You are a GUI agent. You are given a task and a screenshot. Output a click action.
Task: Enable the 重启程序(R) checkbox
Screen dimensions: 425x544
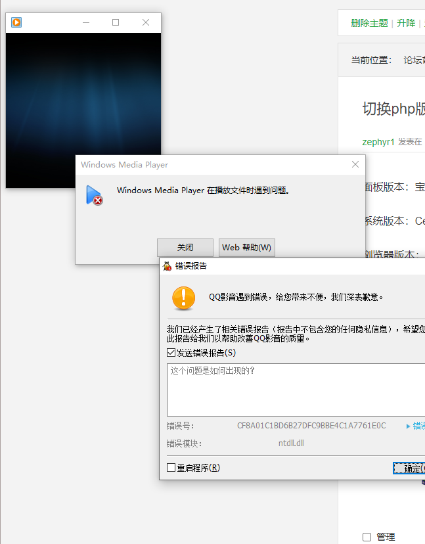pyautogui.click(x=171, y=468)
